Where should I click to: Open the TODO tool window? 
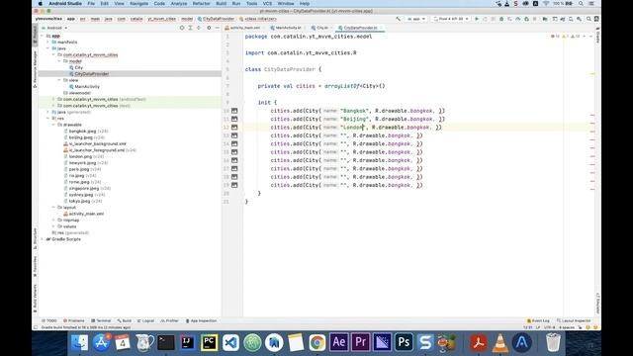[x=49, y=320]
